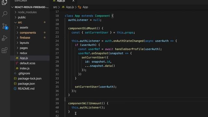
Task: Expand the public folder chevron
Action: click(15, 17)
